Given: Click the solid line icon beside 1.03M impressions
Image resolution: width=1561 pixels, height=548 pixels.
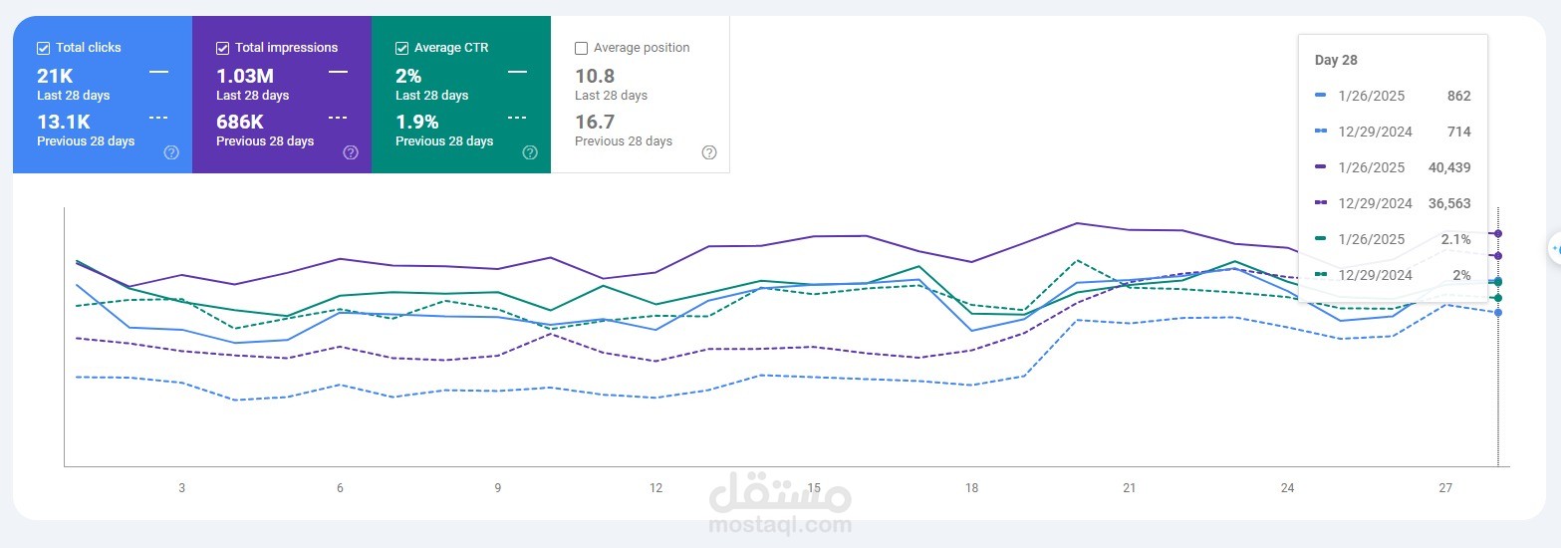Looking at the screenshot, I should (338, 72).
